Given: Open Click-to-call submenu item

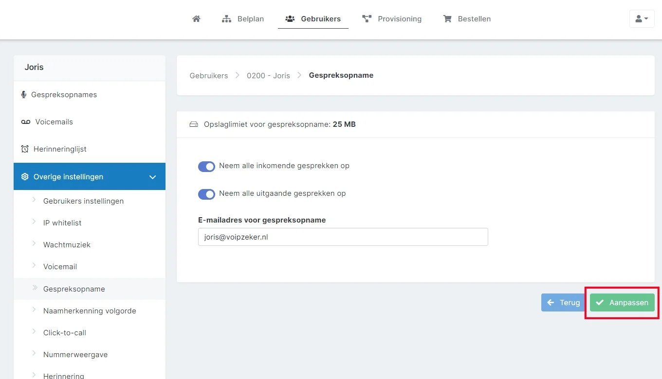Looking at the screenshot, I should click(65, 333).
